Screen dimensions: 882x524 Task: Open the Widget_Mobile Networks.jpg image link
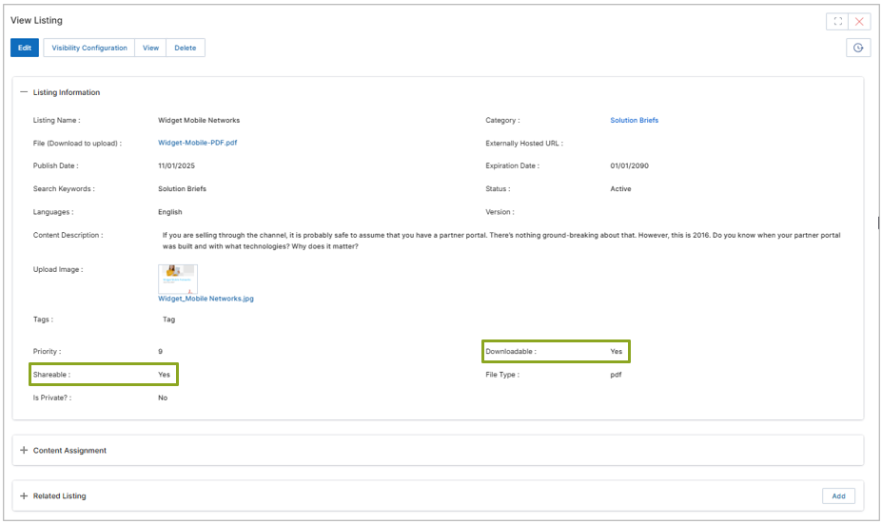pos(206,299)
